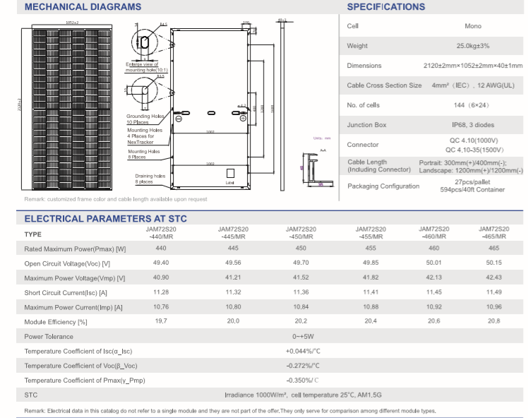Click the Vmp value 41.21
This screenshot has height=418, width=528.
point(233,277)
